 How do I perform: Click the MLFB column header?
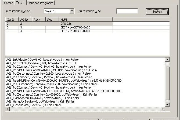point(86,20)
